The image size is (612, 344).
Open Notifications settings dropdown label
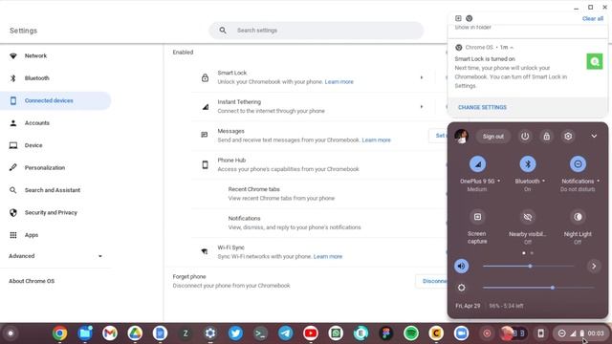click(x=580, y=181)
